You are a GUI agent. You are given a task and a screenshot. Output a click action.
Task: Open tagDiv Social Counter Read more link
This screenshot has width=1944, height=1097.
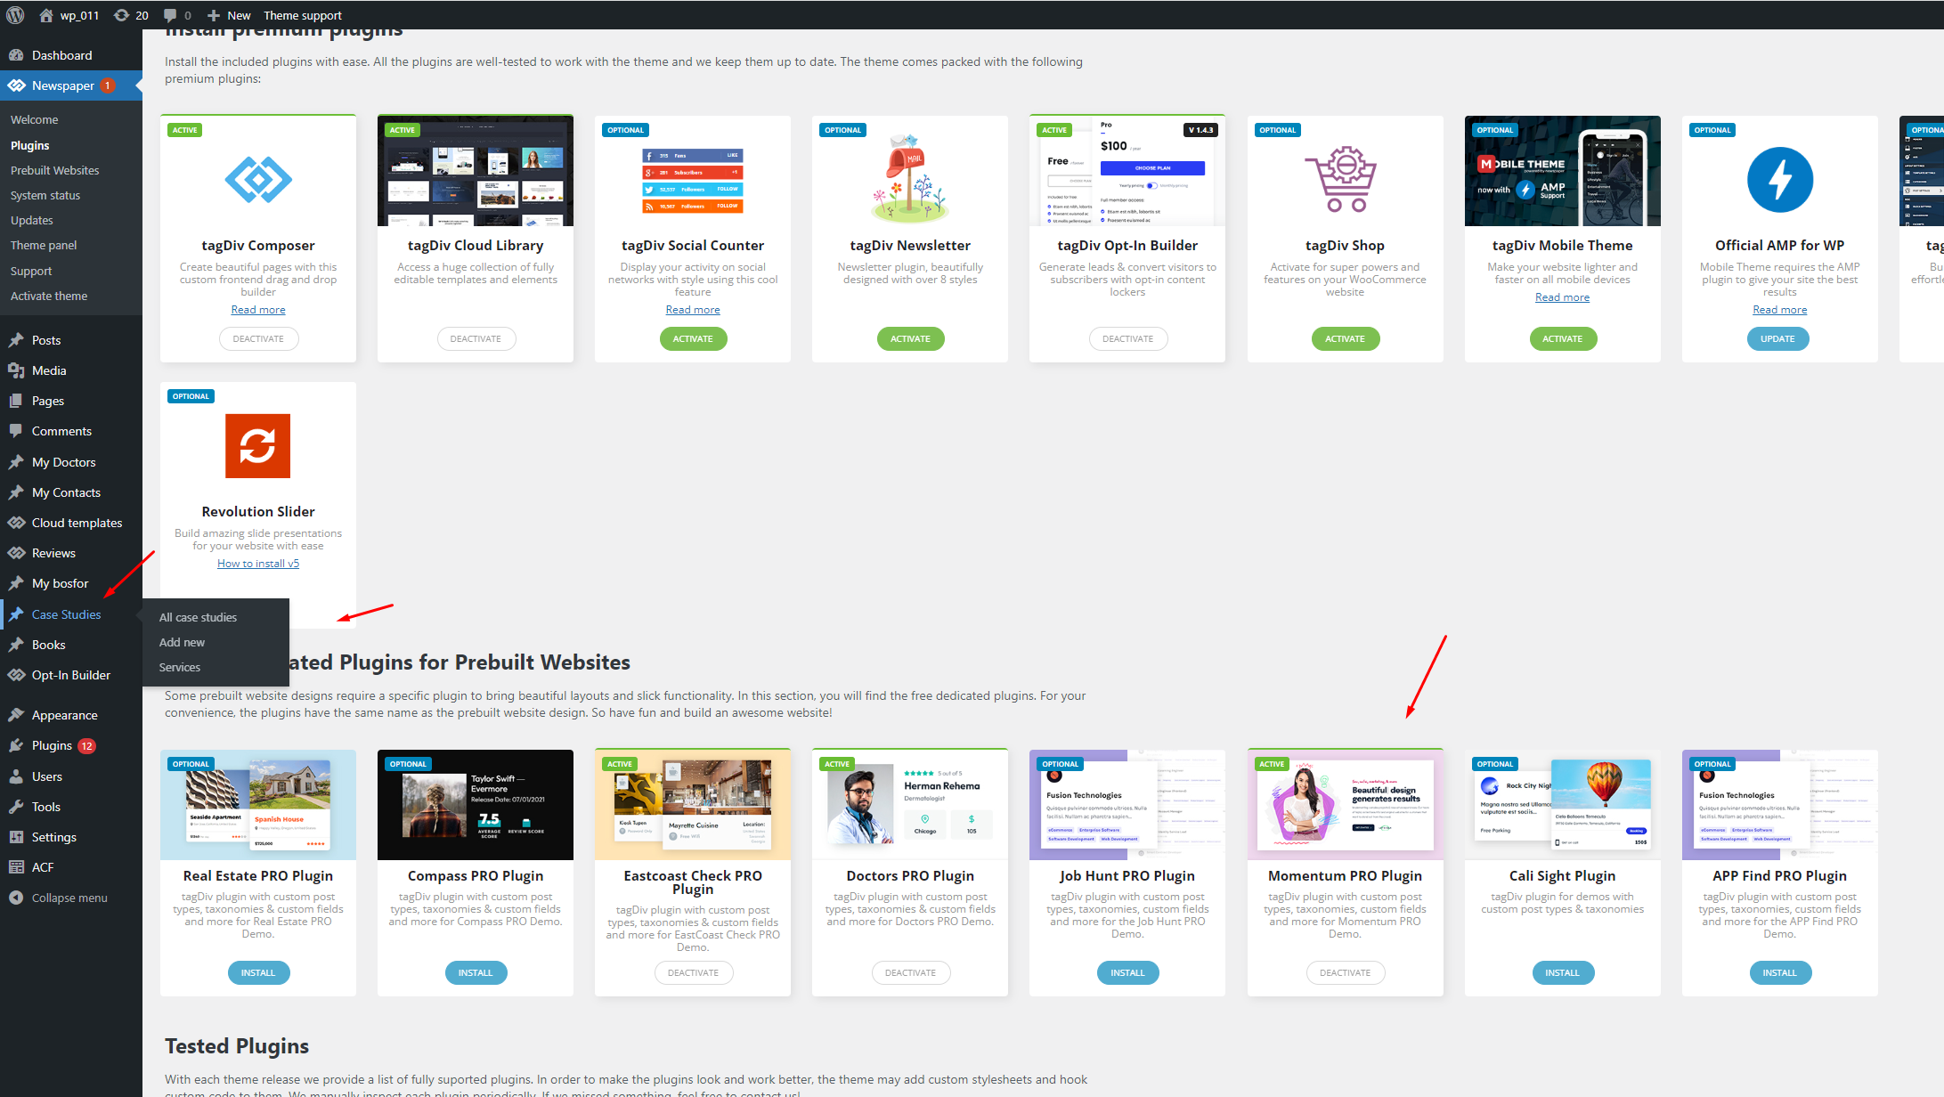coord(693,310)
